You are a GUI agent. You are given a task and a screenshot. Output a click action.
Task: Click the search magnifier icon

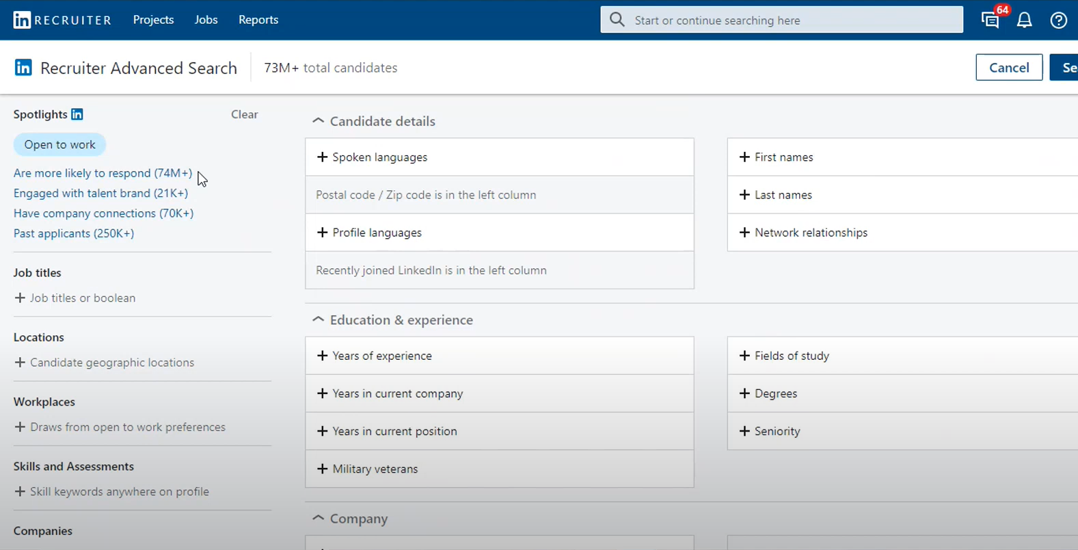[617, 20]
